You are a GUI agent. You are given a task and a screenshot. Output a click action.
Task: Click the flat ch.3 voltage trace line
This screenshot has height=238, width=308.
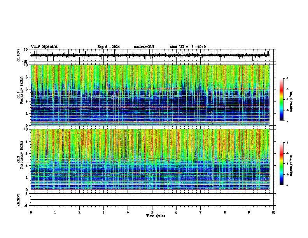pyautogui.click(x=150, y=199)
